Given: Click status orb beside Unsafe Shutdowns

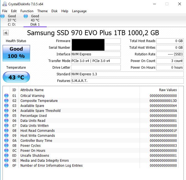Looking at the screenshot, I should click(x=6, y=155).
